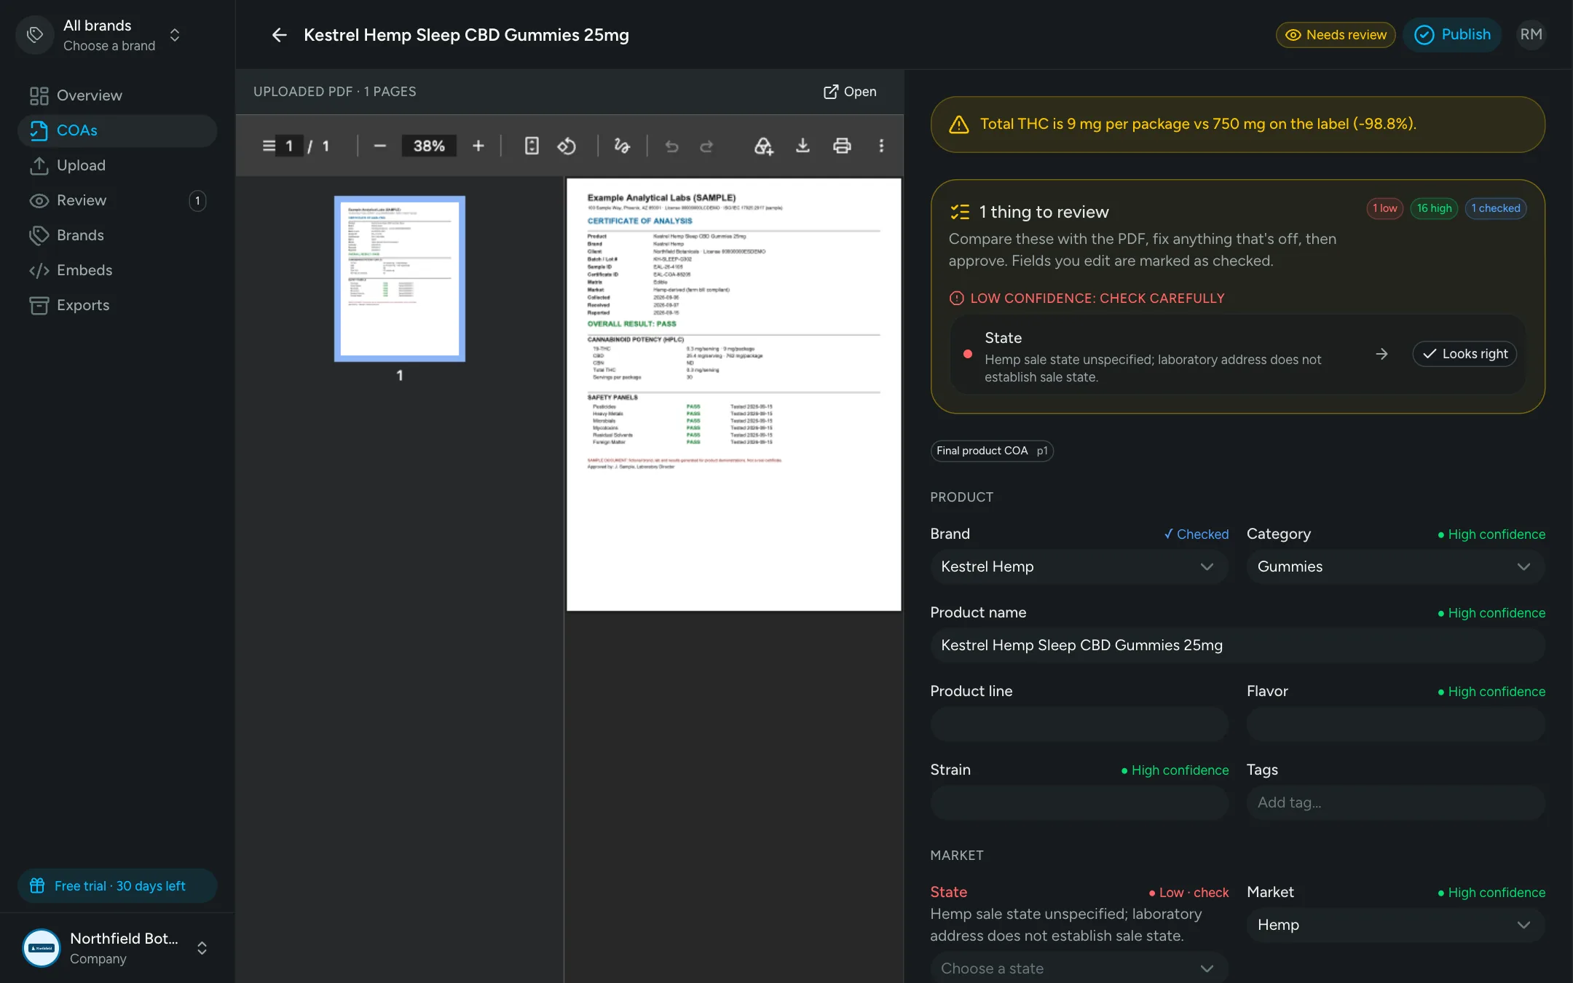This screenshot has width=1573, height=983.
Task: Filter by 1 checked badge
Action: click(x=1495, y=208)
